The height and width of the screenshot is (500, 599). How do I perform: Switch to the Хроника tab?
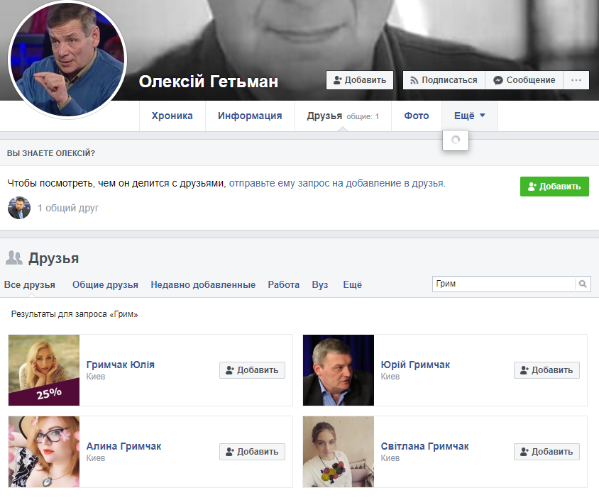[172, 116]
